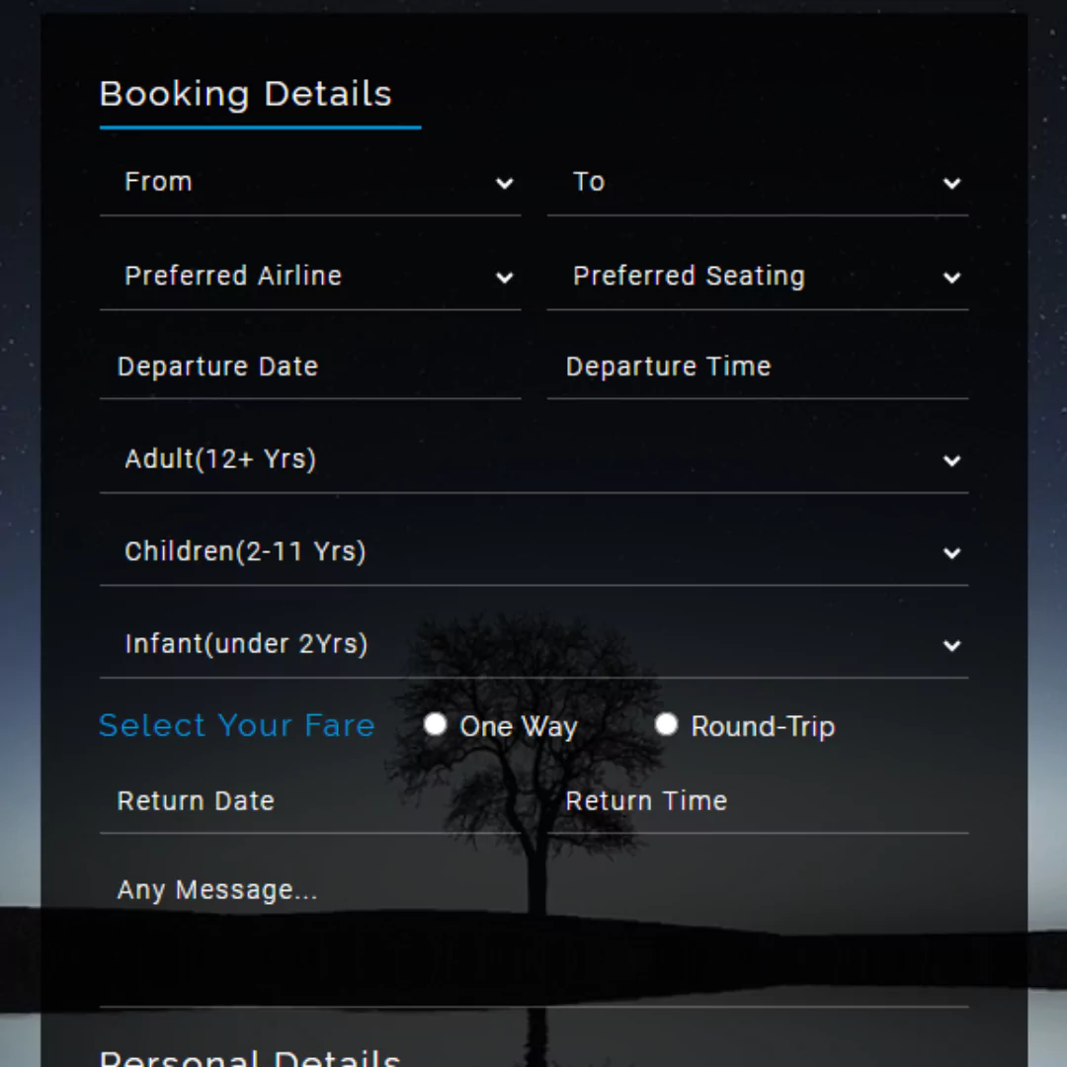Click the chevron arrow beside From
This screenshot has height=1067, width=1067.
(504, 183)
